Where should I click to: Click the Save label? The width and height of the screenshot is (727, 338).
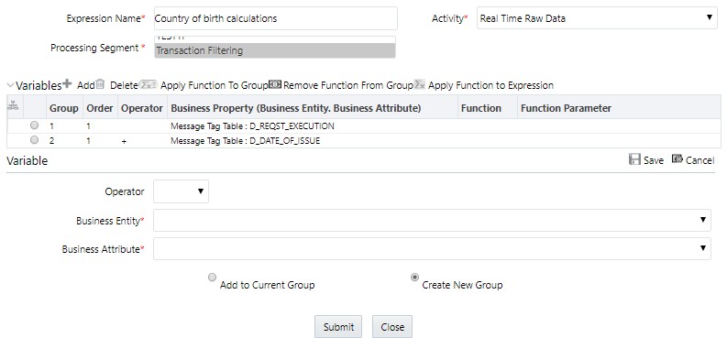tap(654, 160)
